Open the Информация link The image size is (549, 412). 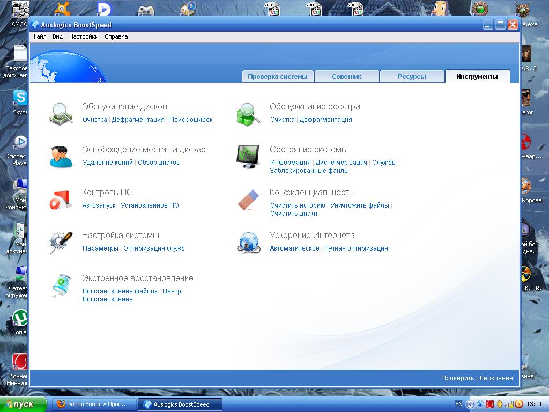(x=291, y=162)
